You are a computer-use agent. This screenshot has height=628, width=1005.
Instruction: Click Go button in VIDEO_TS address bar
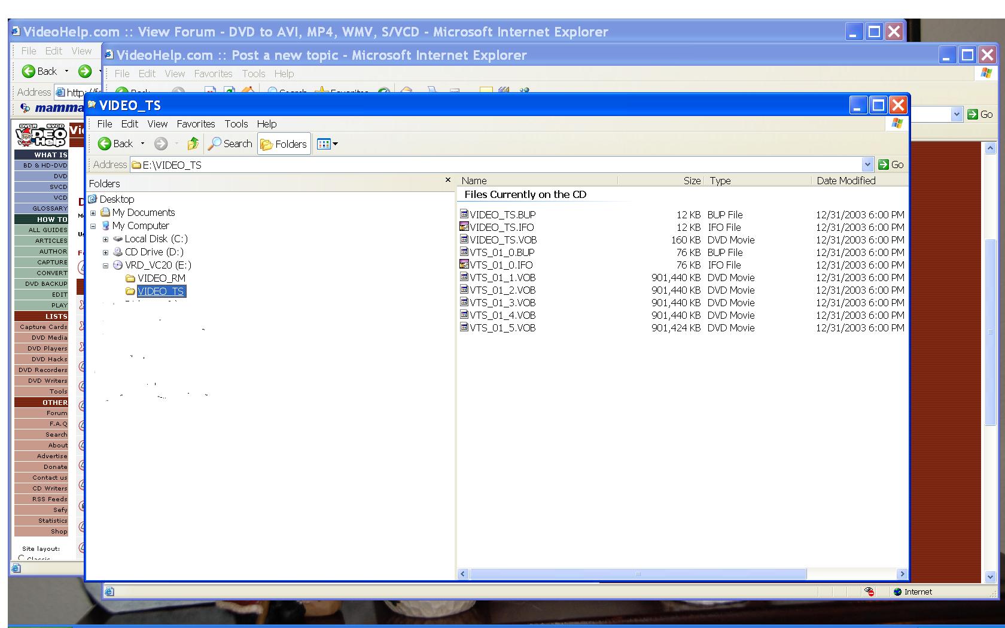pyautogui.click(x=891, y=164)
